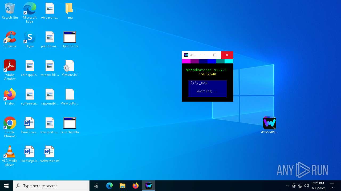Image resolution: width=341 pixels, height=191 pixels.
Task: Launch CCleaner from desktop
Action: click(x=10, y=40)
